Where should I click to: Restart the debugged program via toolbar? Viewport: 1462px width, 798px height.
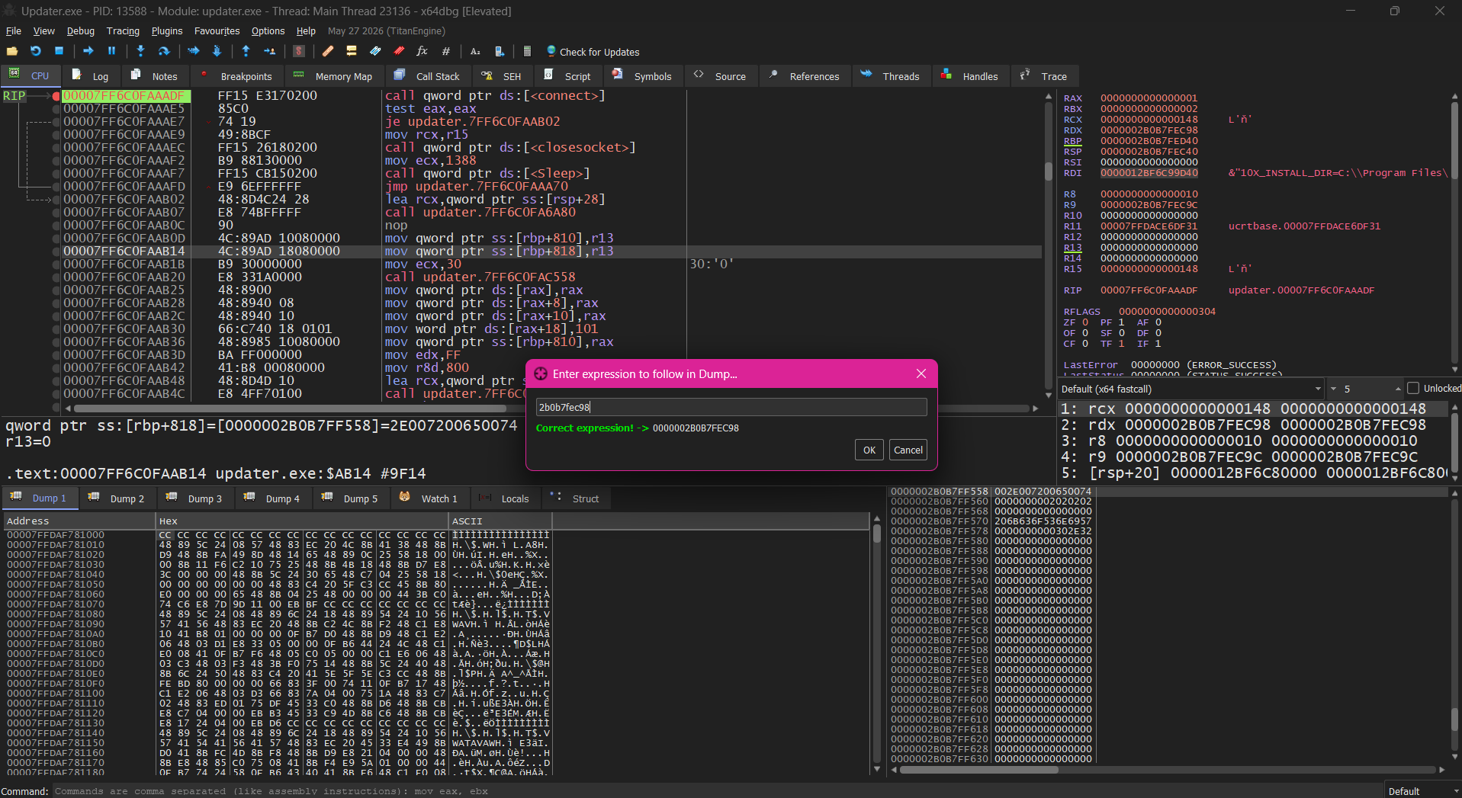pos(36,51)
